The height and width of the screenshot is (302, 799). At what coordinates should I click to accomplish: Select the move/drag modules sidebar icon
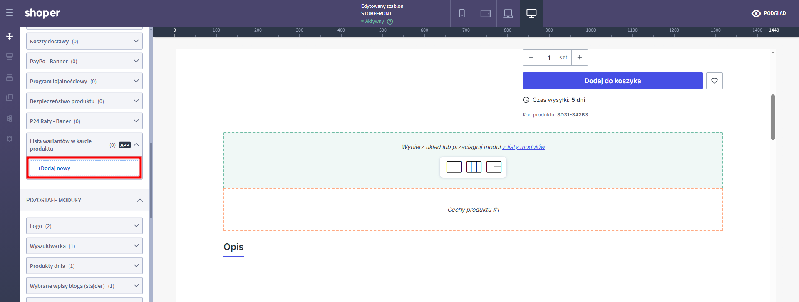click(10, 36)
